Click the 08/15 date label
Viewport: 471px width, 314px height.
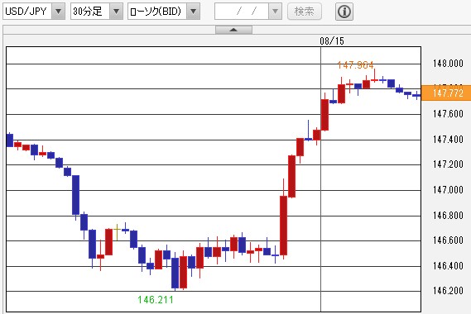(332, 40)
